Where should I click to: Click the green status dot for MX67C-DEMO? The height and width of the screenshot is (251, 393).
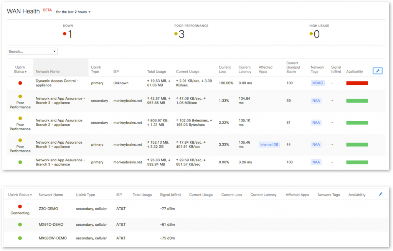(x=20, y=225)
